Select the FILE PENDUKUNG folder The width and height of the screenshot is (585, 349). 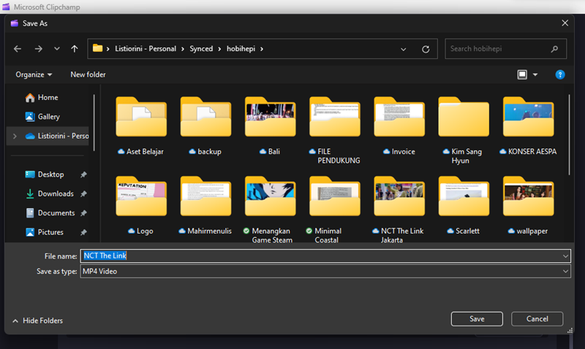coord(335,131)
